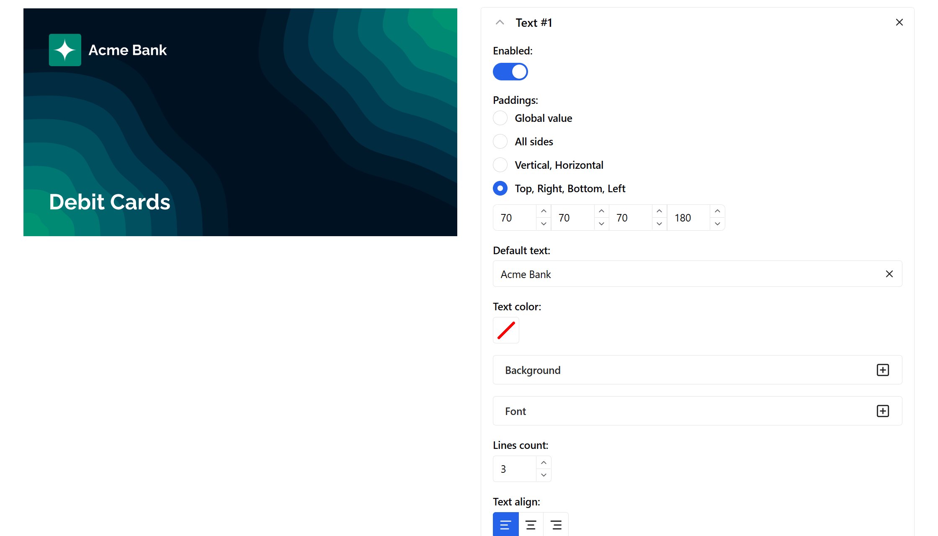Choose right text alignment icon
This screenshot has width=938, height=536.
point(556,525)
